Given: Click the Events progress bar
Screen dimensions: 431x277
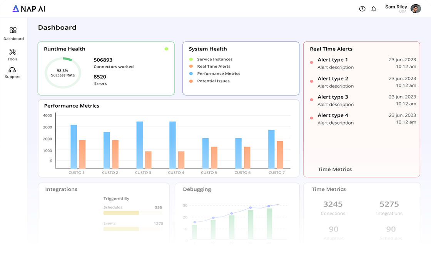Looking at the screenshot, I should 133,229.
